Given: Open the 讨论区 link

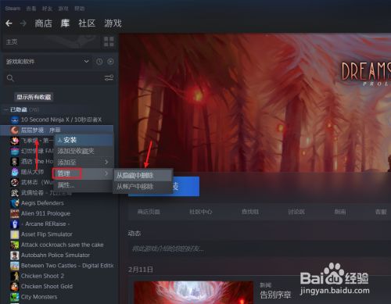Looking at the screenshot, I should coord(296,212).
